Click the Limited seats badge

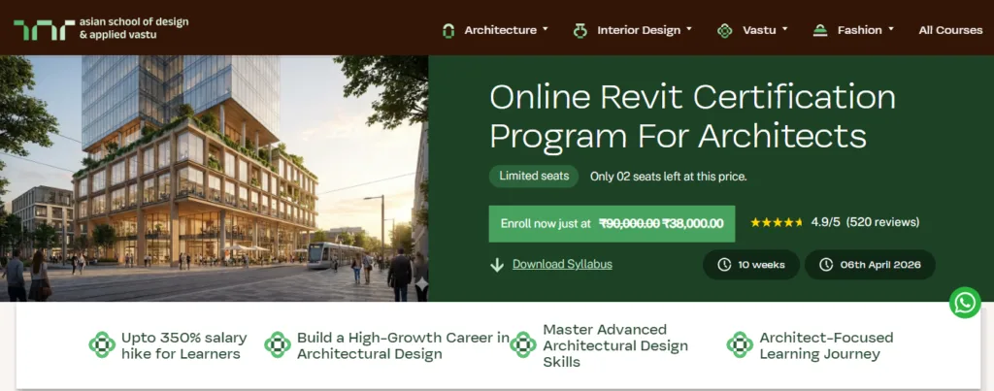(x=534, y=177)
